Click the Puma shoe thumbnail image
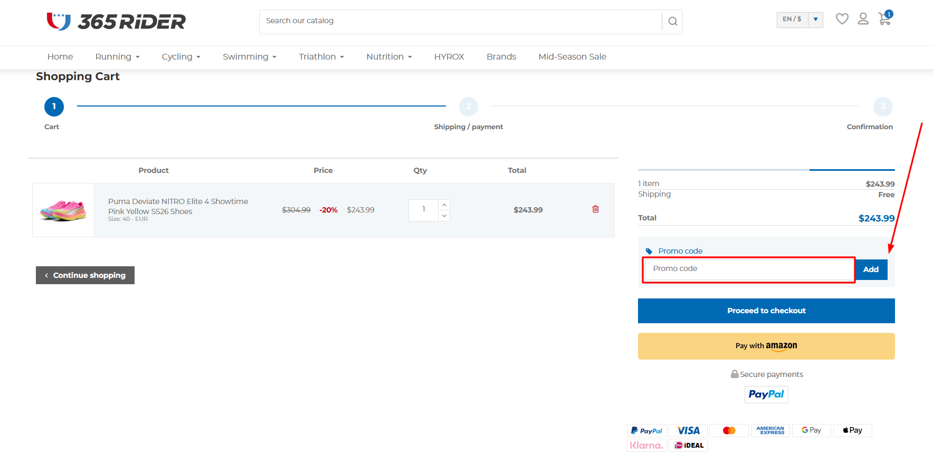Viewport: 933px width, 464px height. point(63,210)
